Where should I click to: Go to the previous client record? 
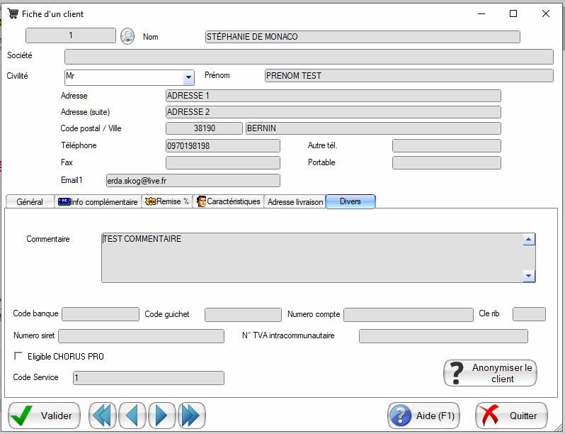(132, 416)
